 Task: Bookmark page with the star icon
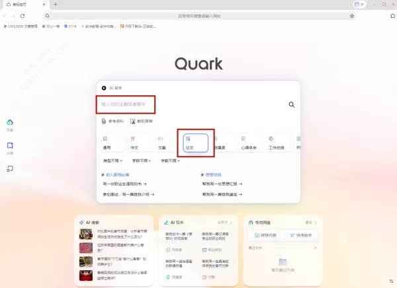coord(352,16)
